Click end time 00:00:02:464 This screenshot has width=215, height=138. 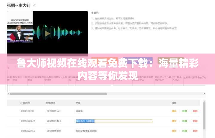pos(54,121)
